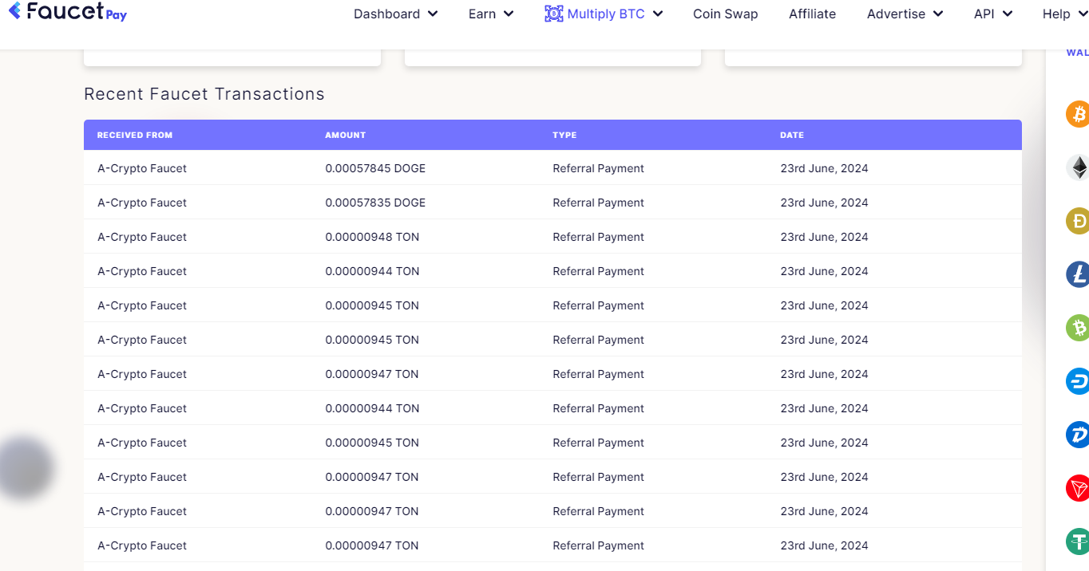This screenshot has height=571, width=1089.
Task: Click the Tether coin icon
Action: (x=1078, y=541)
